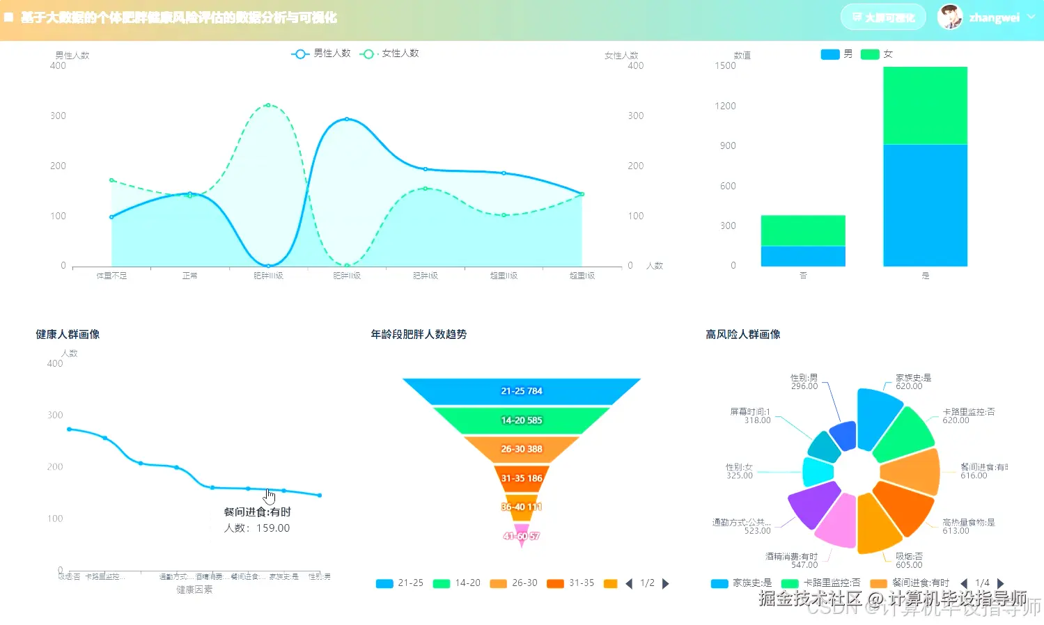This screenshot has height=625, width=1044.
Task: Click the 男性人数 peak point at 肥胖II级
Action: click(347, 119)
